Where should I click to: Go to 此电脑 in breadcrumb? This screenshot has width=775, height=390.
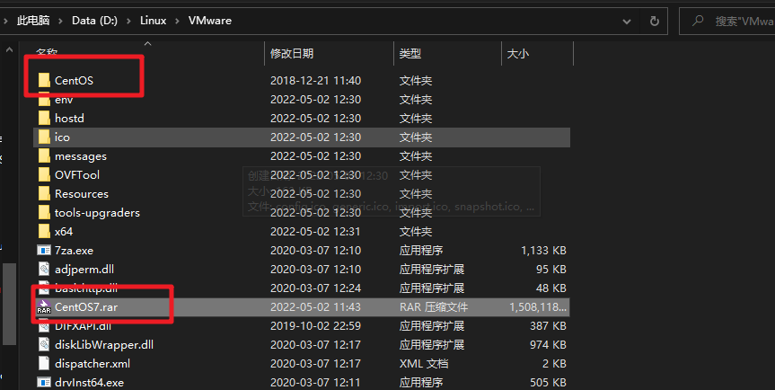point(33,21)
